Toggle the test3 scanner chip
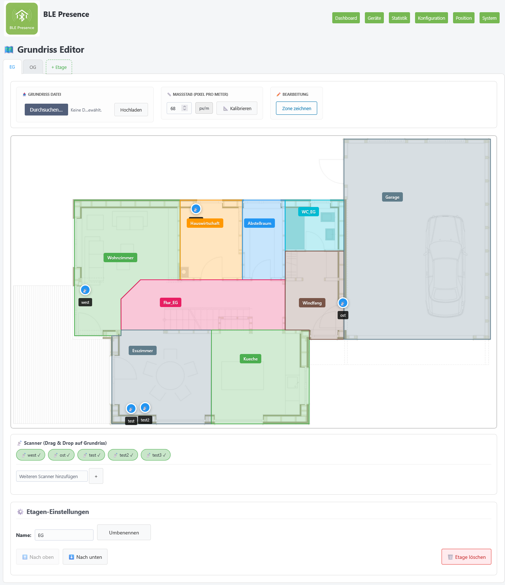This screenshot has height=585, width=505. [156, 455]
